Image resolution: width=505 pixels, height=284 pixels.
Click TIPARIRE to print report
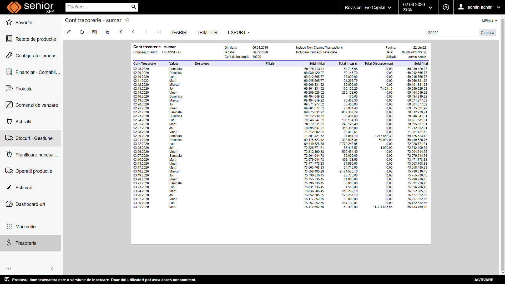click(179, 32)
